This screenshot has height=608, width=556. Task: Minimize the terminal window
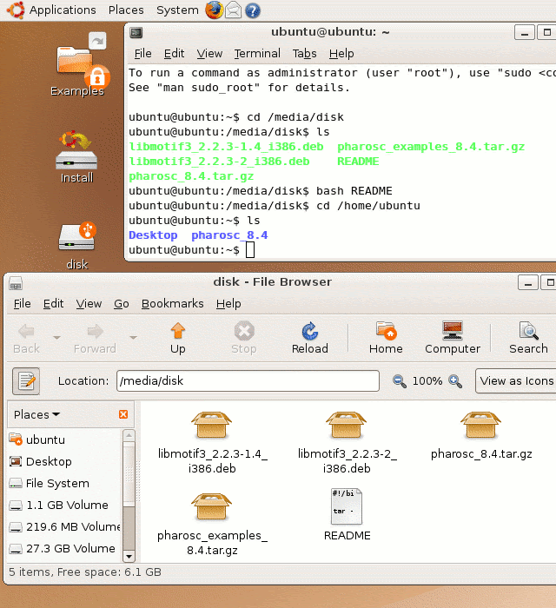(525, 33)
